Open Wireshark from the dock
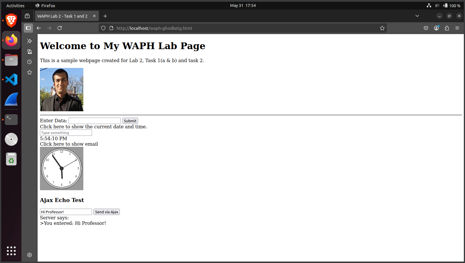This screenshot has width=465, height=263. coord(11,99)
